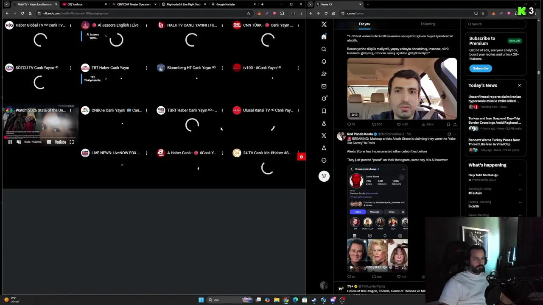This screenshot has width=543, height=305.
Task: Click red settings gear on Multi TV page
Action: pos(301,157)
